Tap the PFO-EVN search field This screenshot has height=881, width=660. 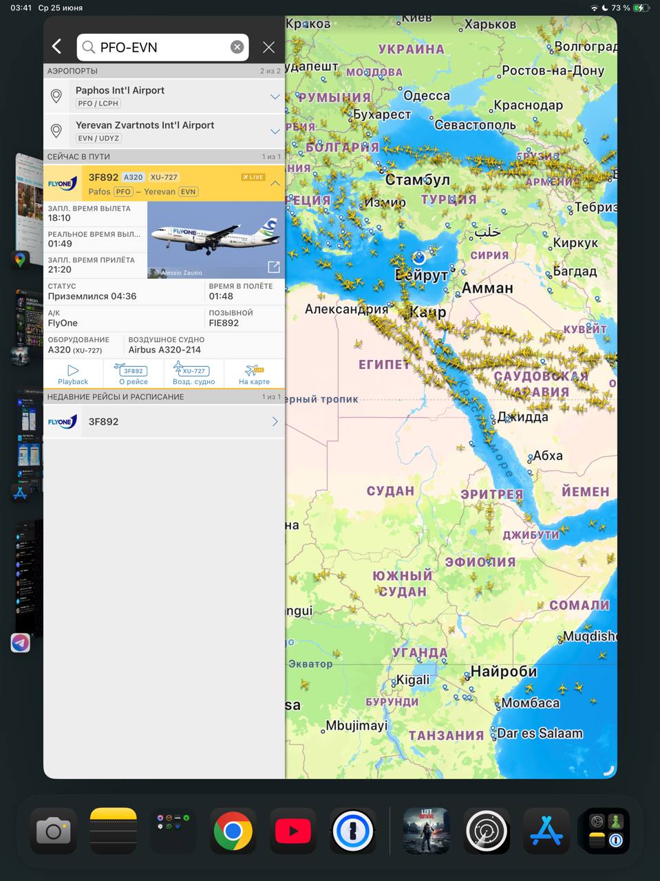163,47
